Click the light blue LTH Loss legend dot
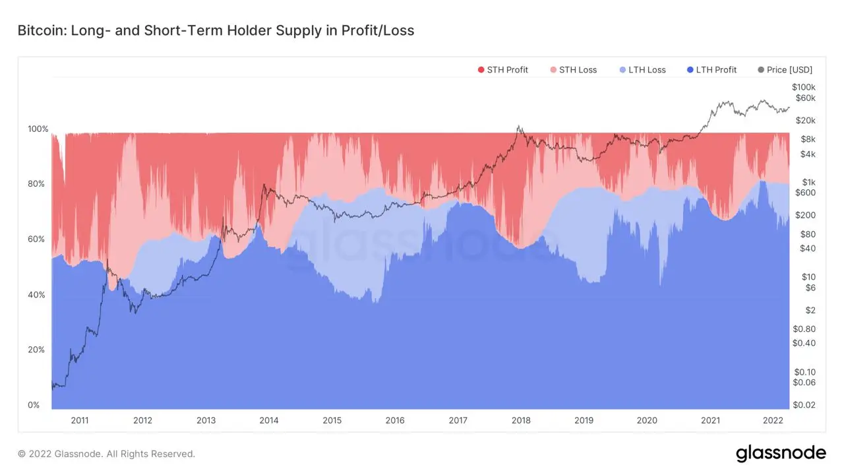 click(622, 70)
